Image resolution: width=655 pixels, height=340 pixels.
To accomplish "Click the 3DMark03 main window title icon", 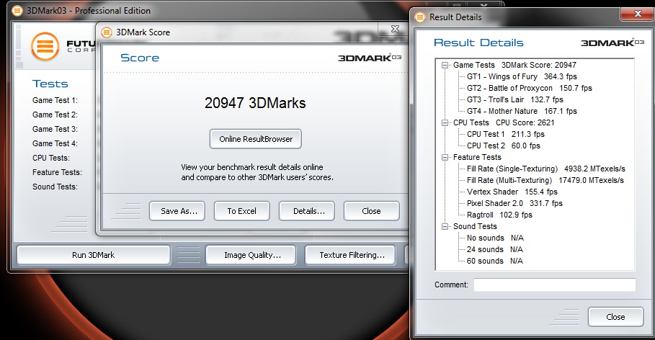I will [17, 10].
